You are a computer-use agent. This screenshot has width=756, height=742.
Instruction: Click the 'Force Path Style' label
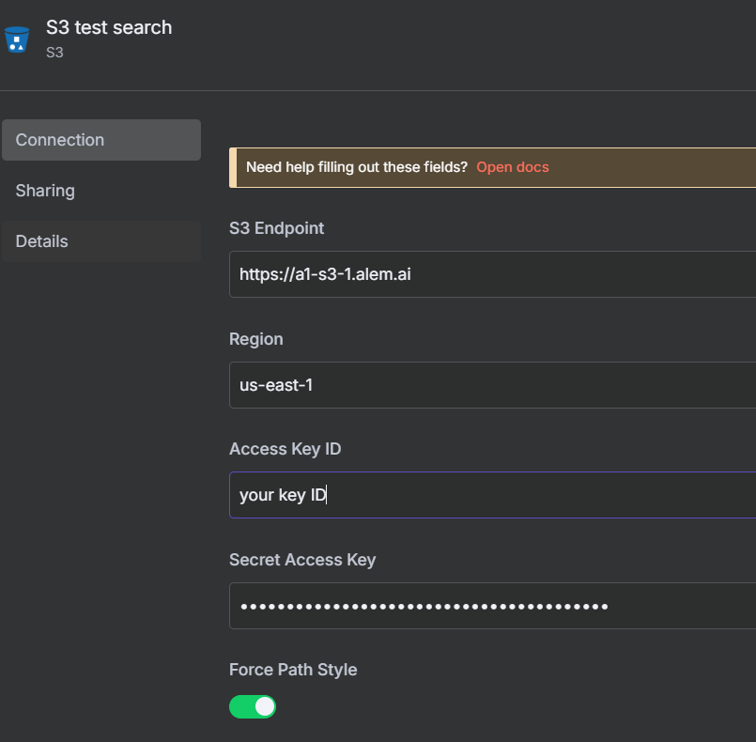pyautogui.click(x=293, y=670)
